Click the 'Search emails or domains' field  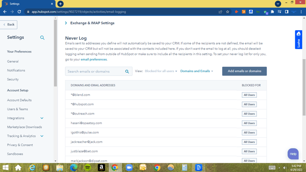click(x=95, y=72)
